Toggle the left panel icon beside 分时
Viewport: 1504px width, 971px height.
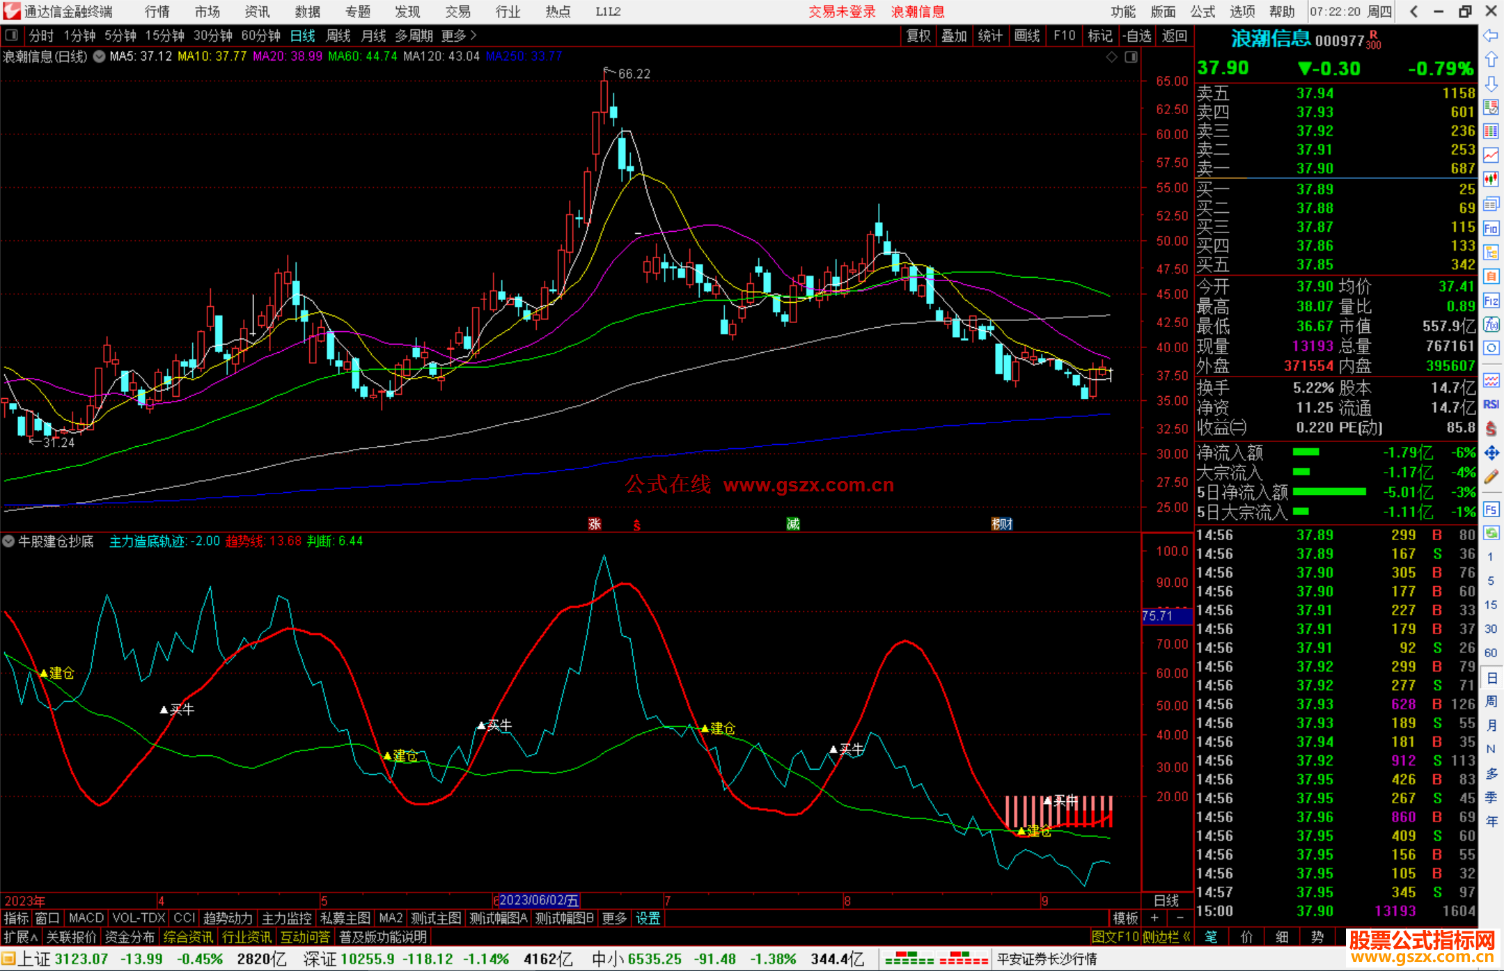[x=12, y=35]
